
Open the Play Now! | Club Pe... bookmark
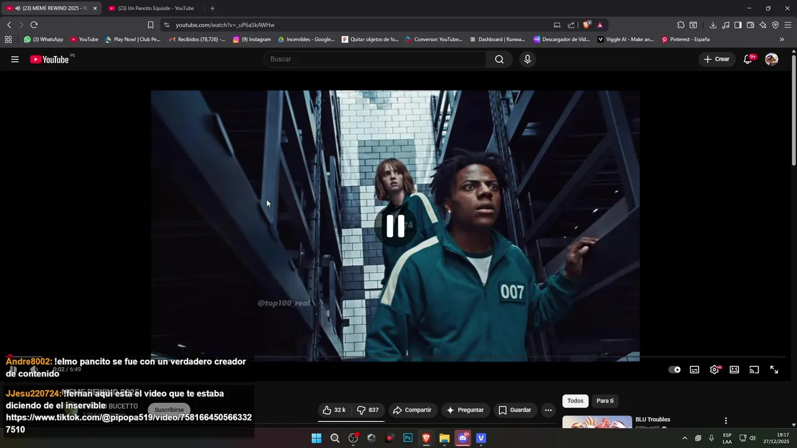coord(133,39)
